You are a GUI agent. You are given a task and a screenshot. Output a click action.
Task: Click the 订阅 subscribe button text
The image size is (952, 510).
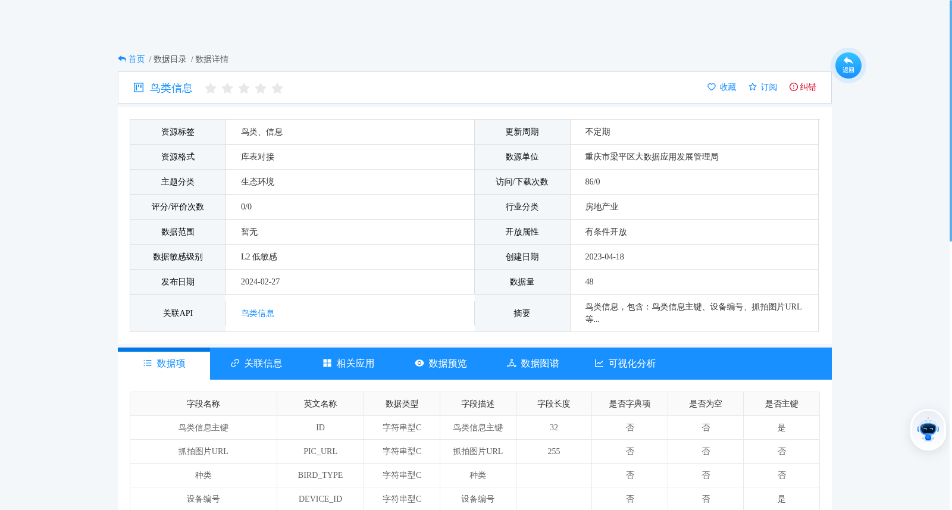[x=769, y=87]
